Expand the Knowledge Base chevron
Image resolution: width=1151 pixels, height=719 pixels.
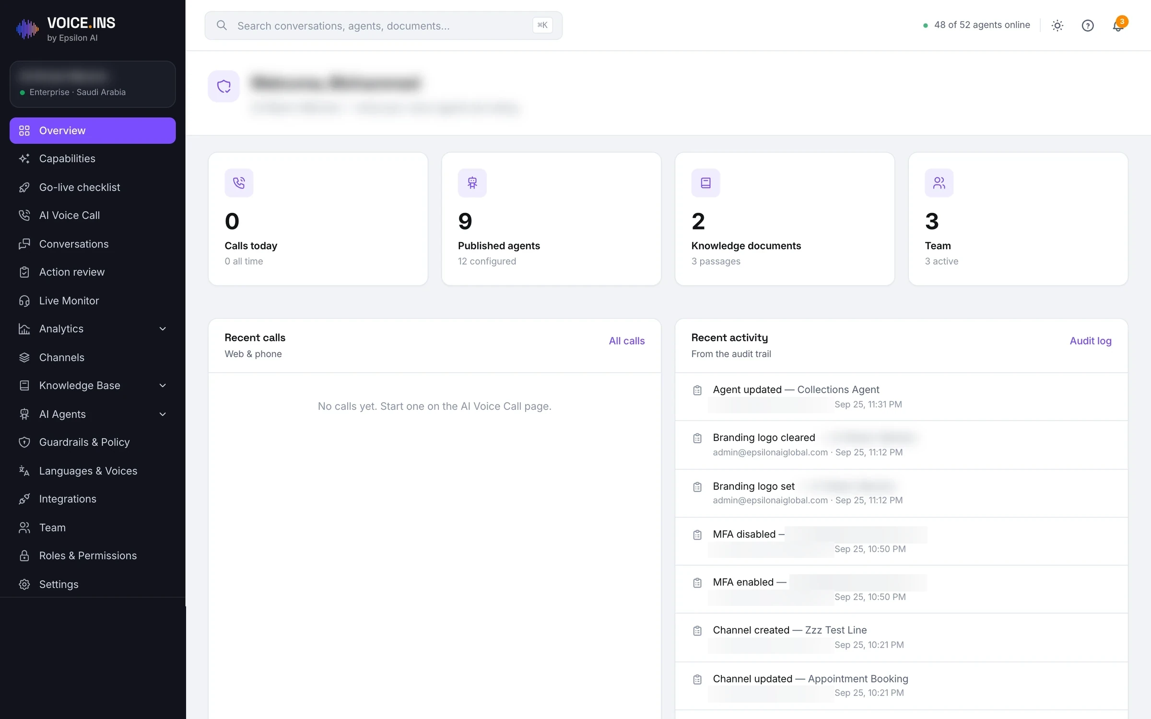163,385
